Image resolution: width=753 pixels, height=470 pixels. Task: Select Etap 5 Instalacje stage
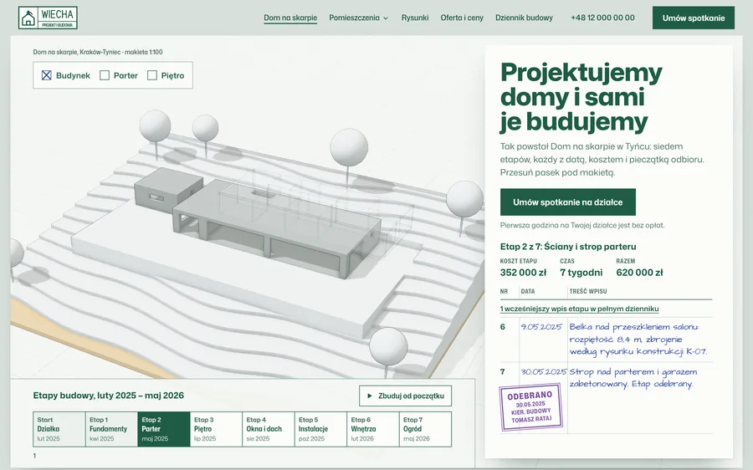[320, 429]
